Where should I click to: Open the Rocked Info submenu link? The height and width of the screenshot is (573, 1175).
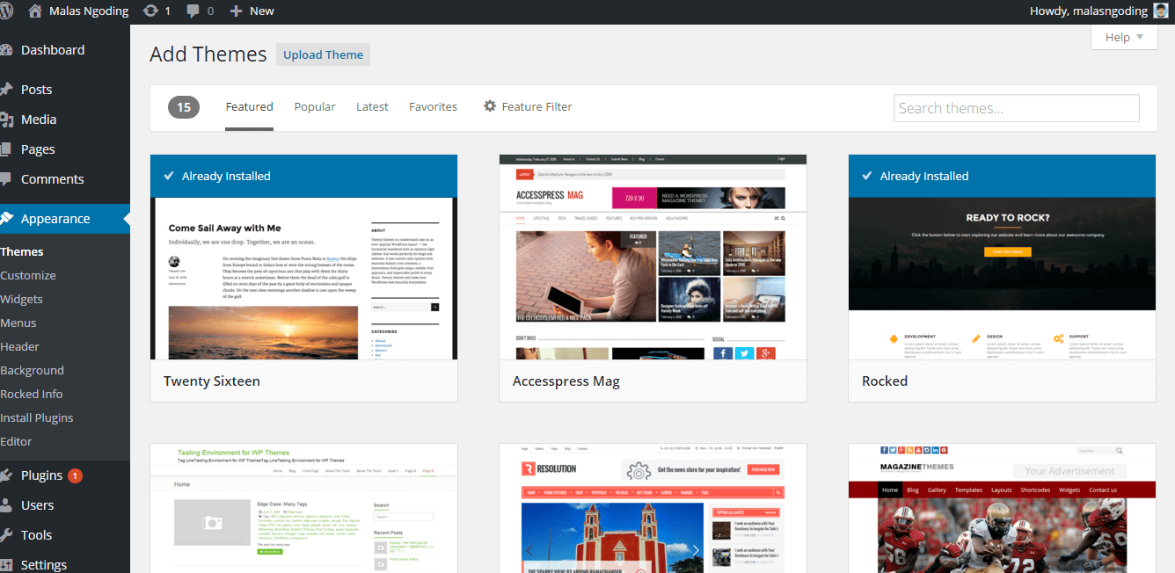[32, 394]
